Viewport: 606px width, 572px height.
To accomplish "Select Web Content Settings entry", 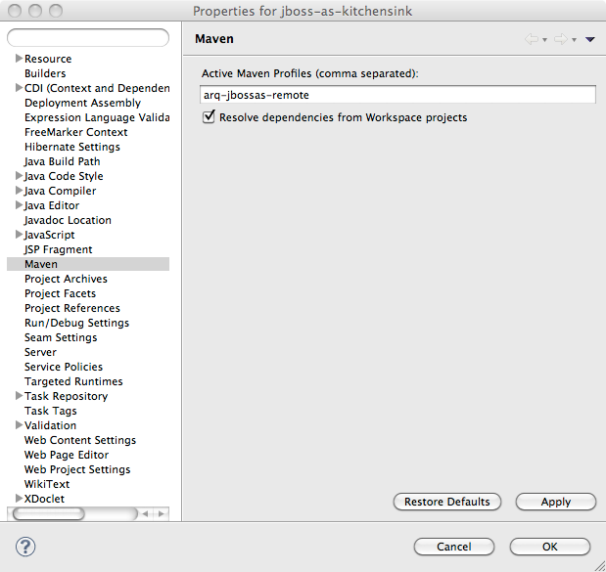I will point(80,440).
